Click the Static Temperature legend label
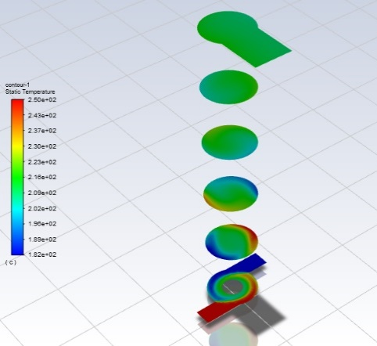 click(x=31, y=92)
